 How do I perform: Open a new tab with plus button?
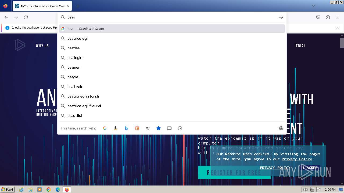pyautogui.click(x=78, y=6)
